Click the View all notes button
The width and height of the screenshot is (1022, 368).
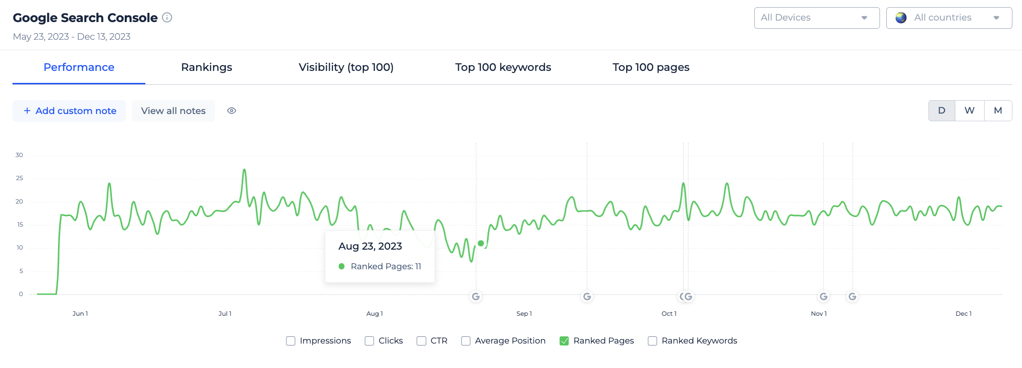pyautogui.click(x=173, y=111)
